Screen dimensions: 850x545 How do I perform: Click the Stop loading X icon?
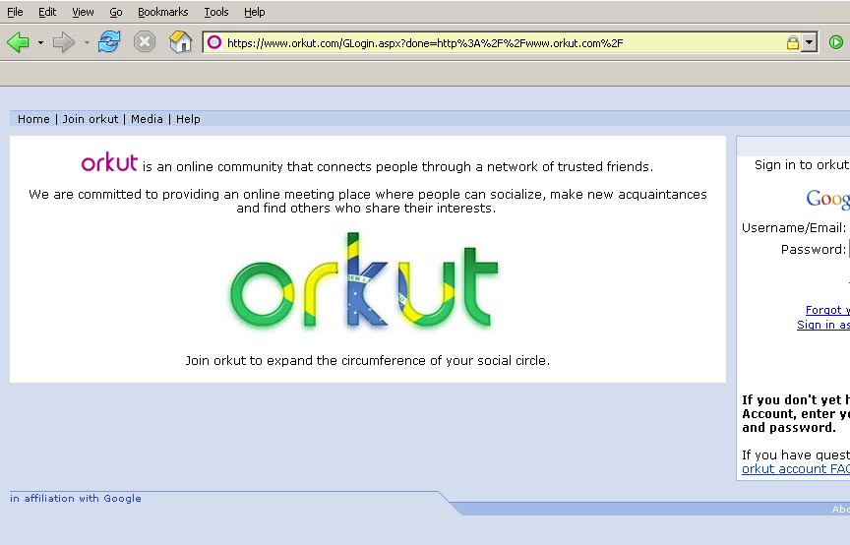pyautogui.click(x=145, y=41)
